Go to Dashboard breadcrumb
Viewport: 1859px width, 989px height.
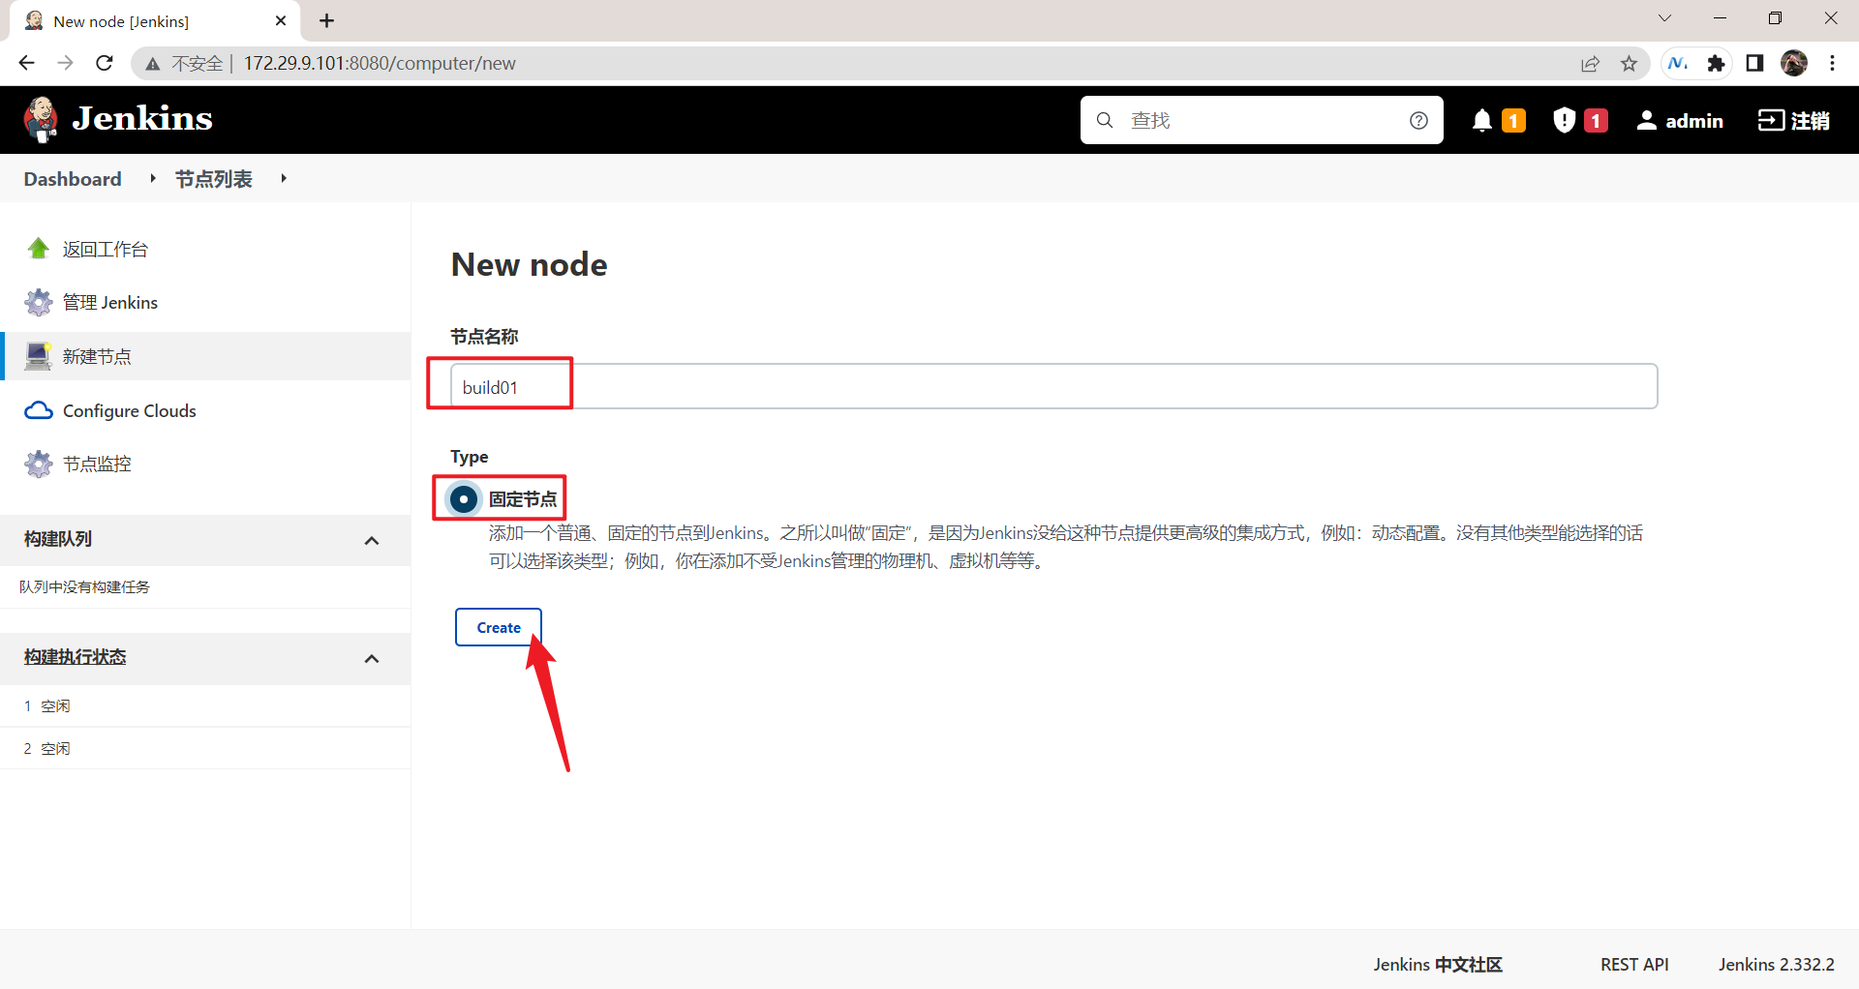coord(73,179)
